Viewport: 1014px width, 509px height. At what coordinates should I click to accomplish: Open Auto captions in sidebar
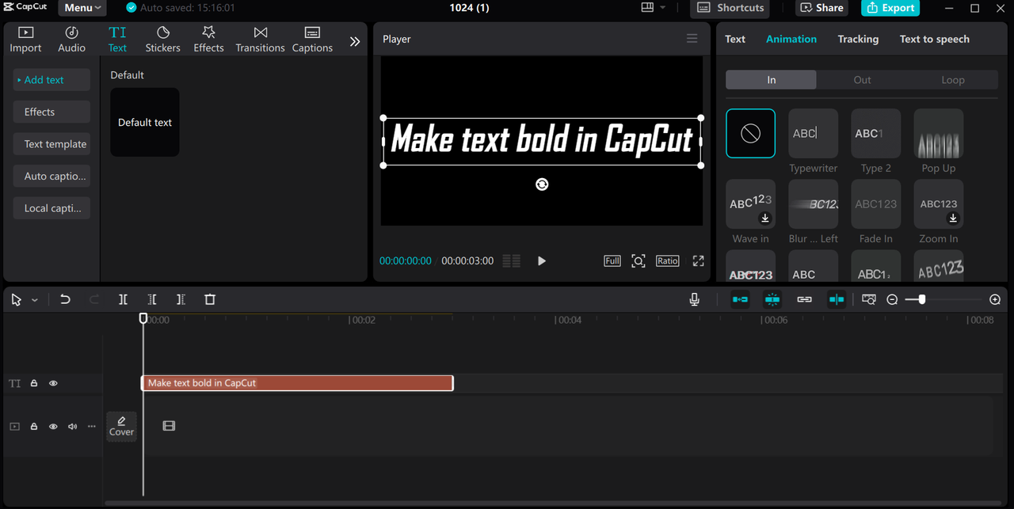[51, 176]
